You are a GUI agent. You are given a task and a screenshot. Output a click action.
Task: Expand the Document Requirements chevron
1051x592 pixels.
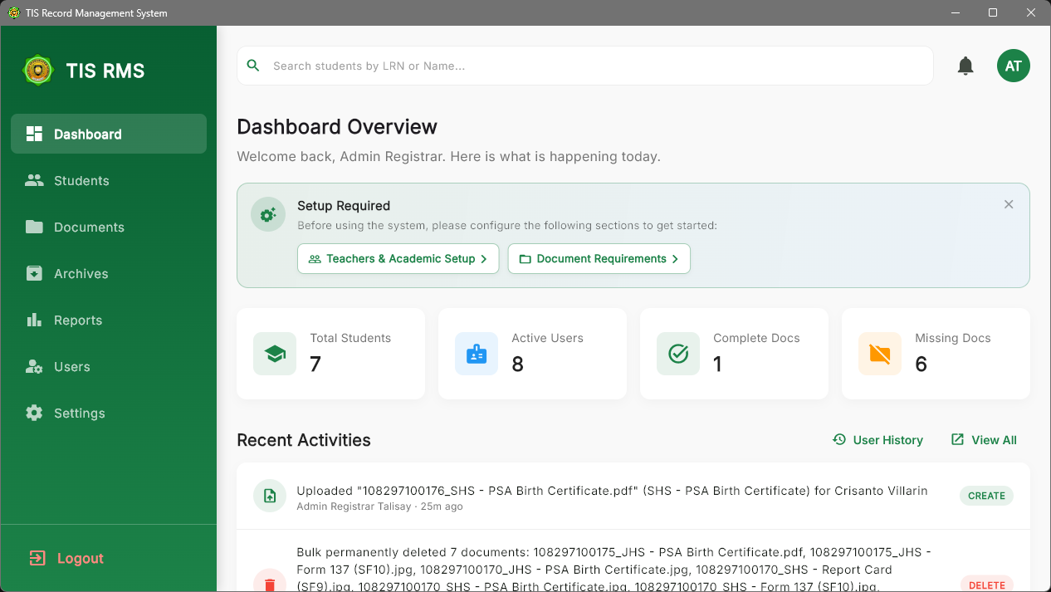tap(675, 259)
